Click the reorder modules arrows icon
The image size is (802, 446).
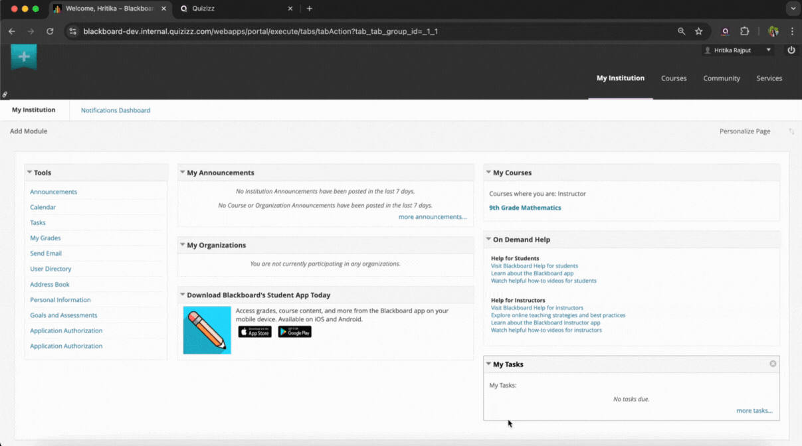(791, 131)
